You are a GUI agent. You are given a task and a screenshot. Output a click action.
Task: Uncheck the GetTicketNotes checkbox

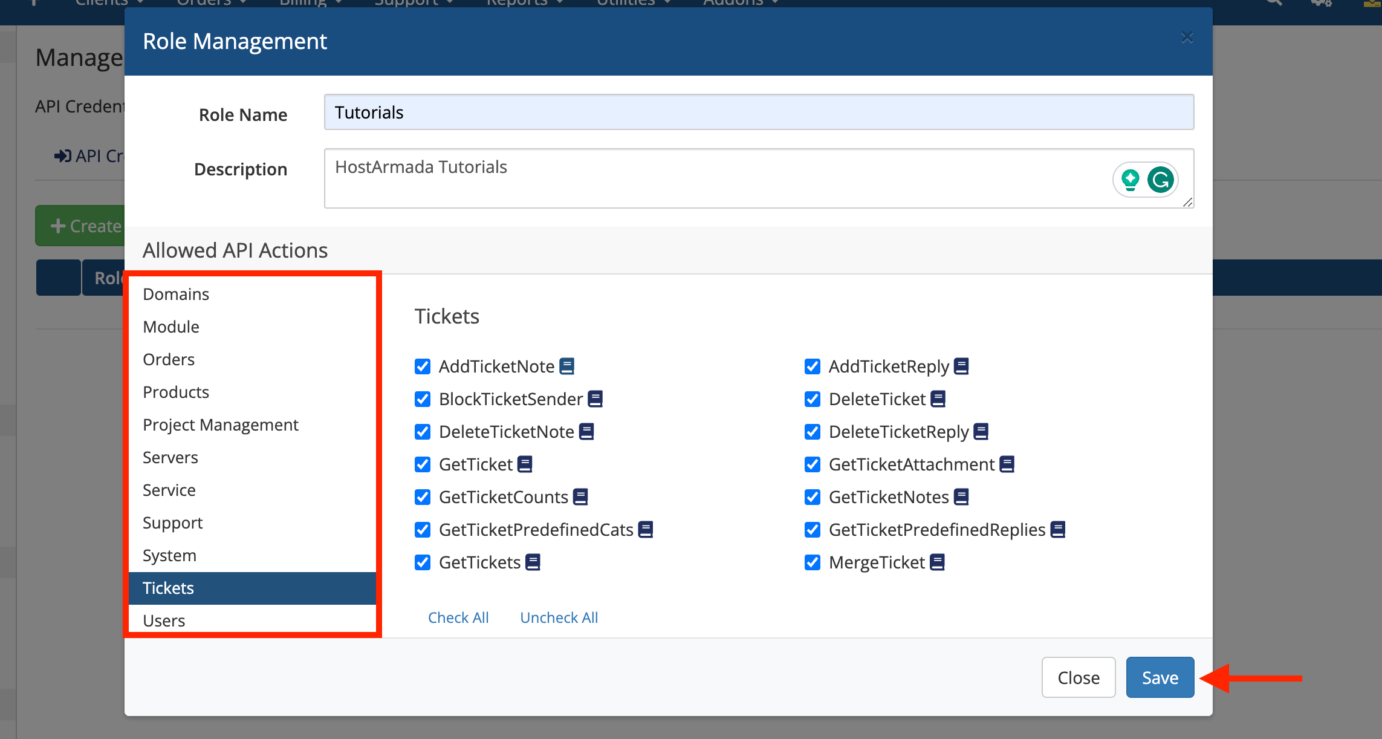coord(813,497)
